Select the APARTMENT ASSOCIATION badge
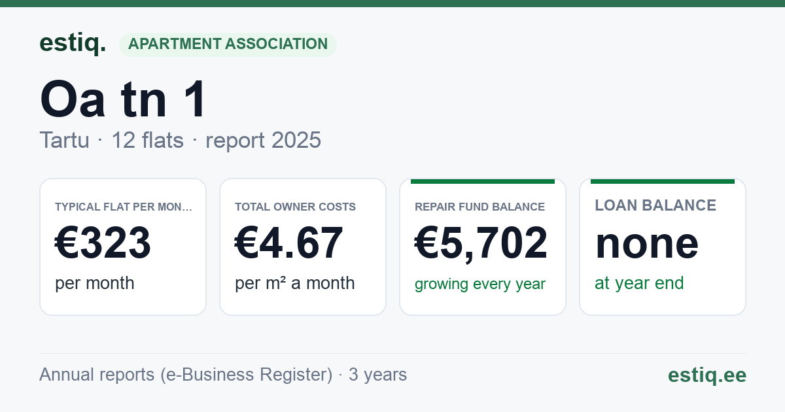The image size is (785, 412). point(228,44)
